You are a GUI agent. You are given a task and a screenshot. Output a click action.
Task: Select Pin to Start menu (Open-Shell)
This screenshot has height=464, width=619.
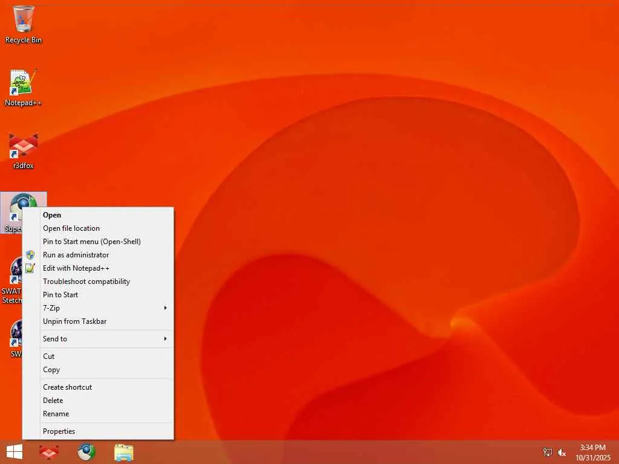(x=98, y=242)
